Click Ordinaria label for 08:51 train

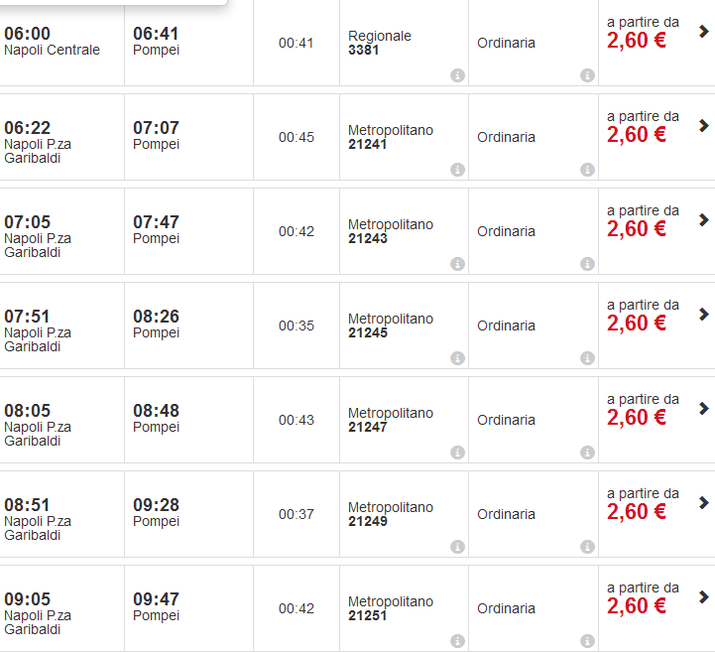(506, 514)
